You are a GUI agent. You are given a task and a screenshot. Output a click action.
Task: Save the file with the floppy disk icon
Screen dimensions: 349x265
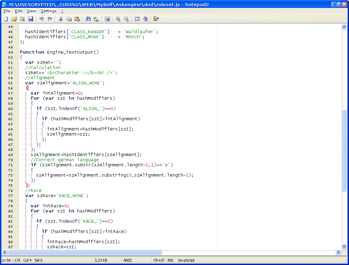pos(31,19)
